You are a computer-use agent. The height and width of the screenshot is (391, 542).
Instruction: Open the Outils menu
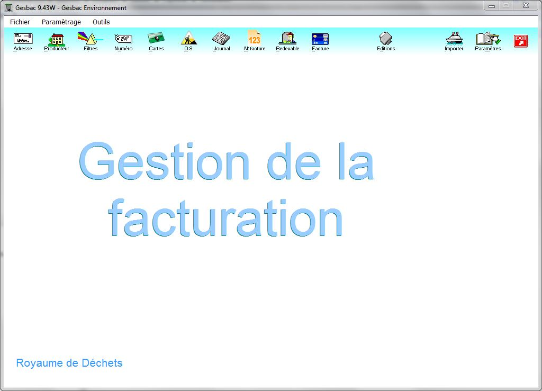pyautogui.click(x=101, y=22)
